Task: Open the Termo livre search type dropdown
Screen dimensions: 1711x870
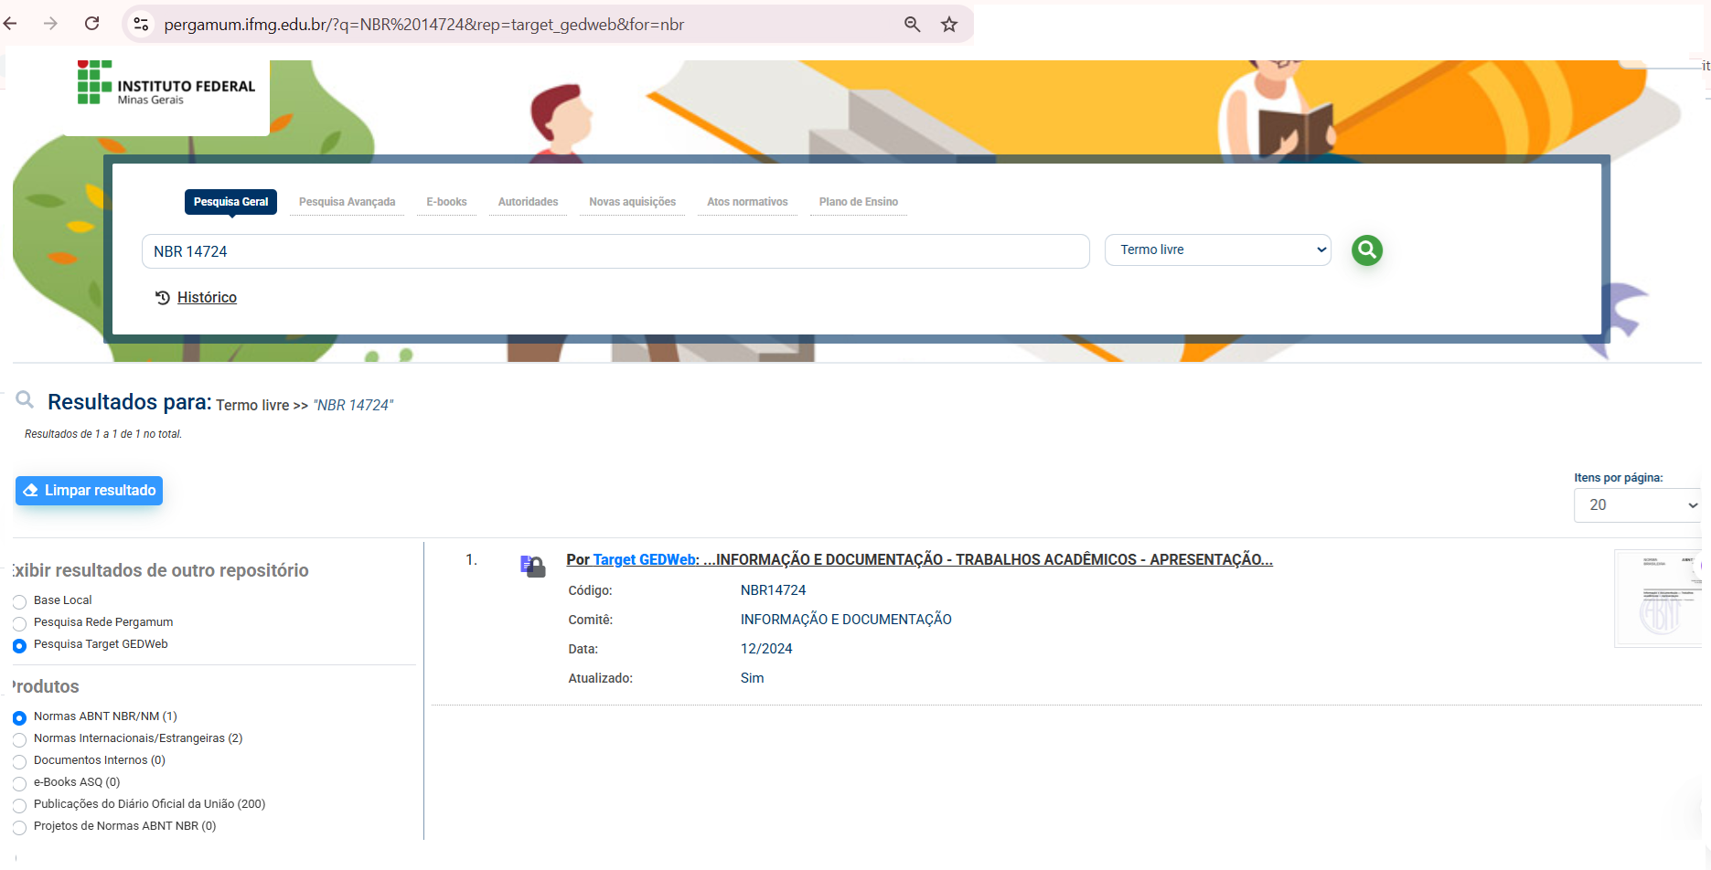Action: point(1217,250)
